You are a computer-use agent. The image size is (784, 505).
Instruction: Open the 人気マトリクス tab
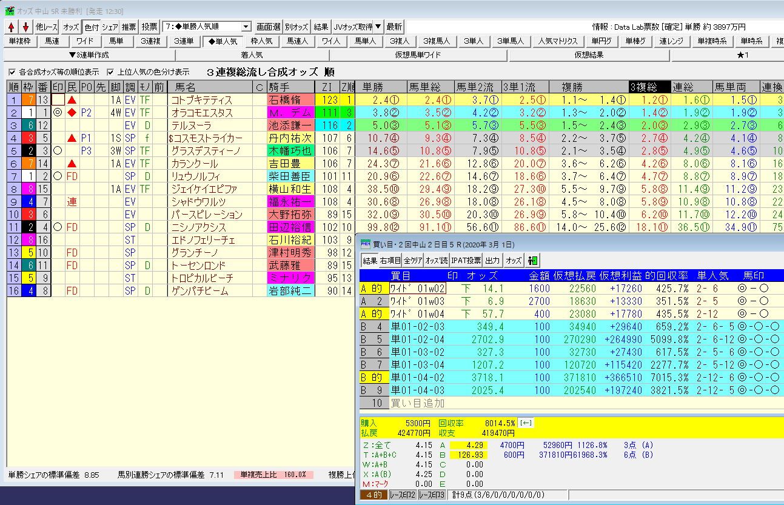point(558,41)
